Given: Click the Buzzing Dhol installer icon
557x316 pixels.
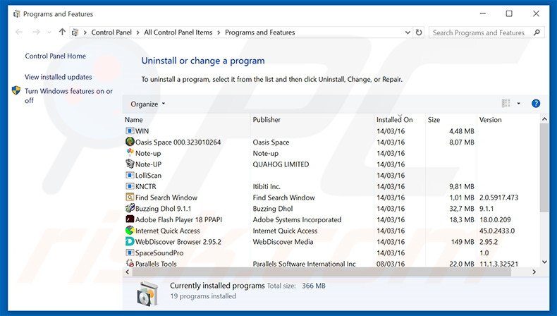Looking at the screenshot, I should click(x=130, y=208).
